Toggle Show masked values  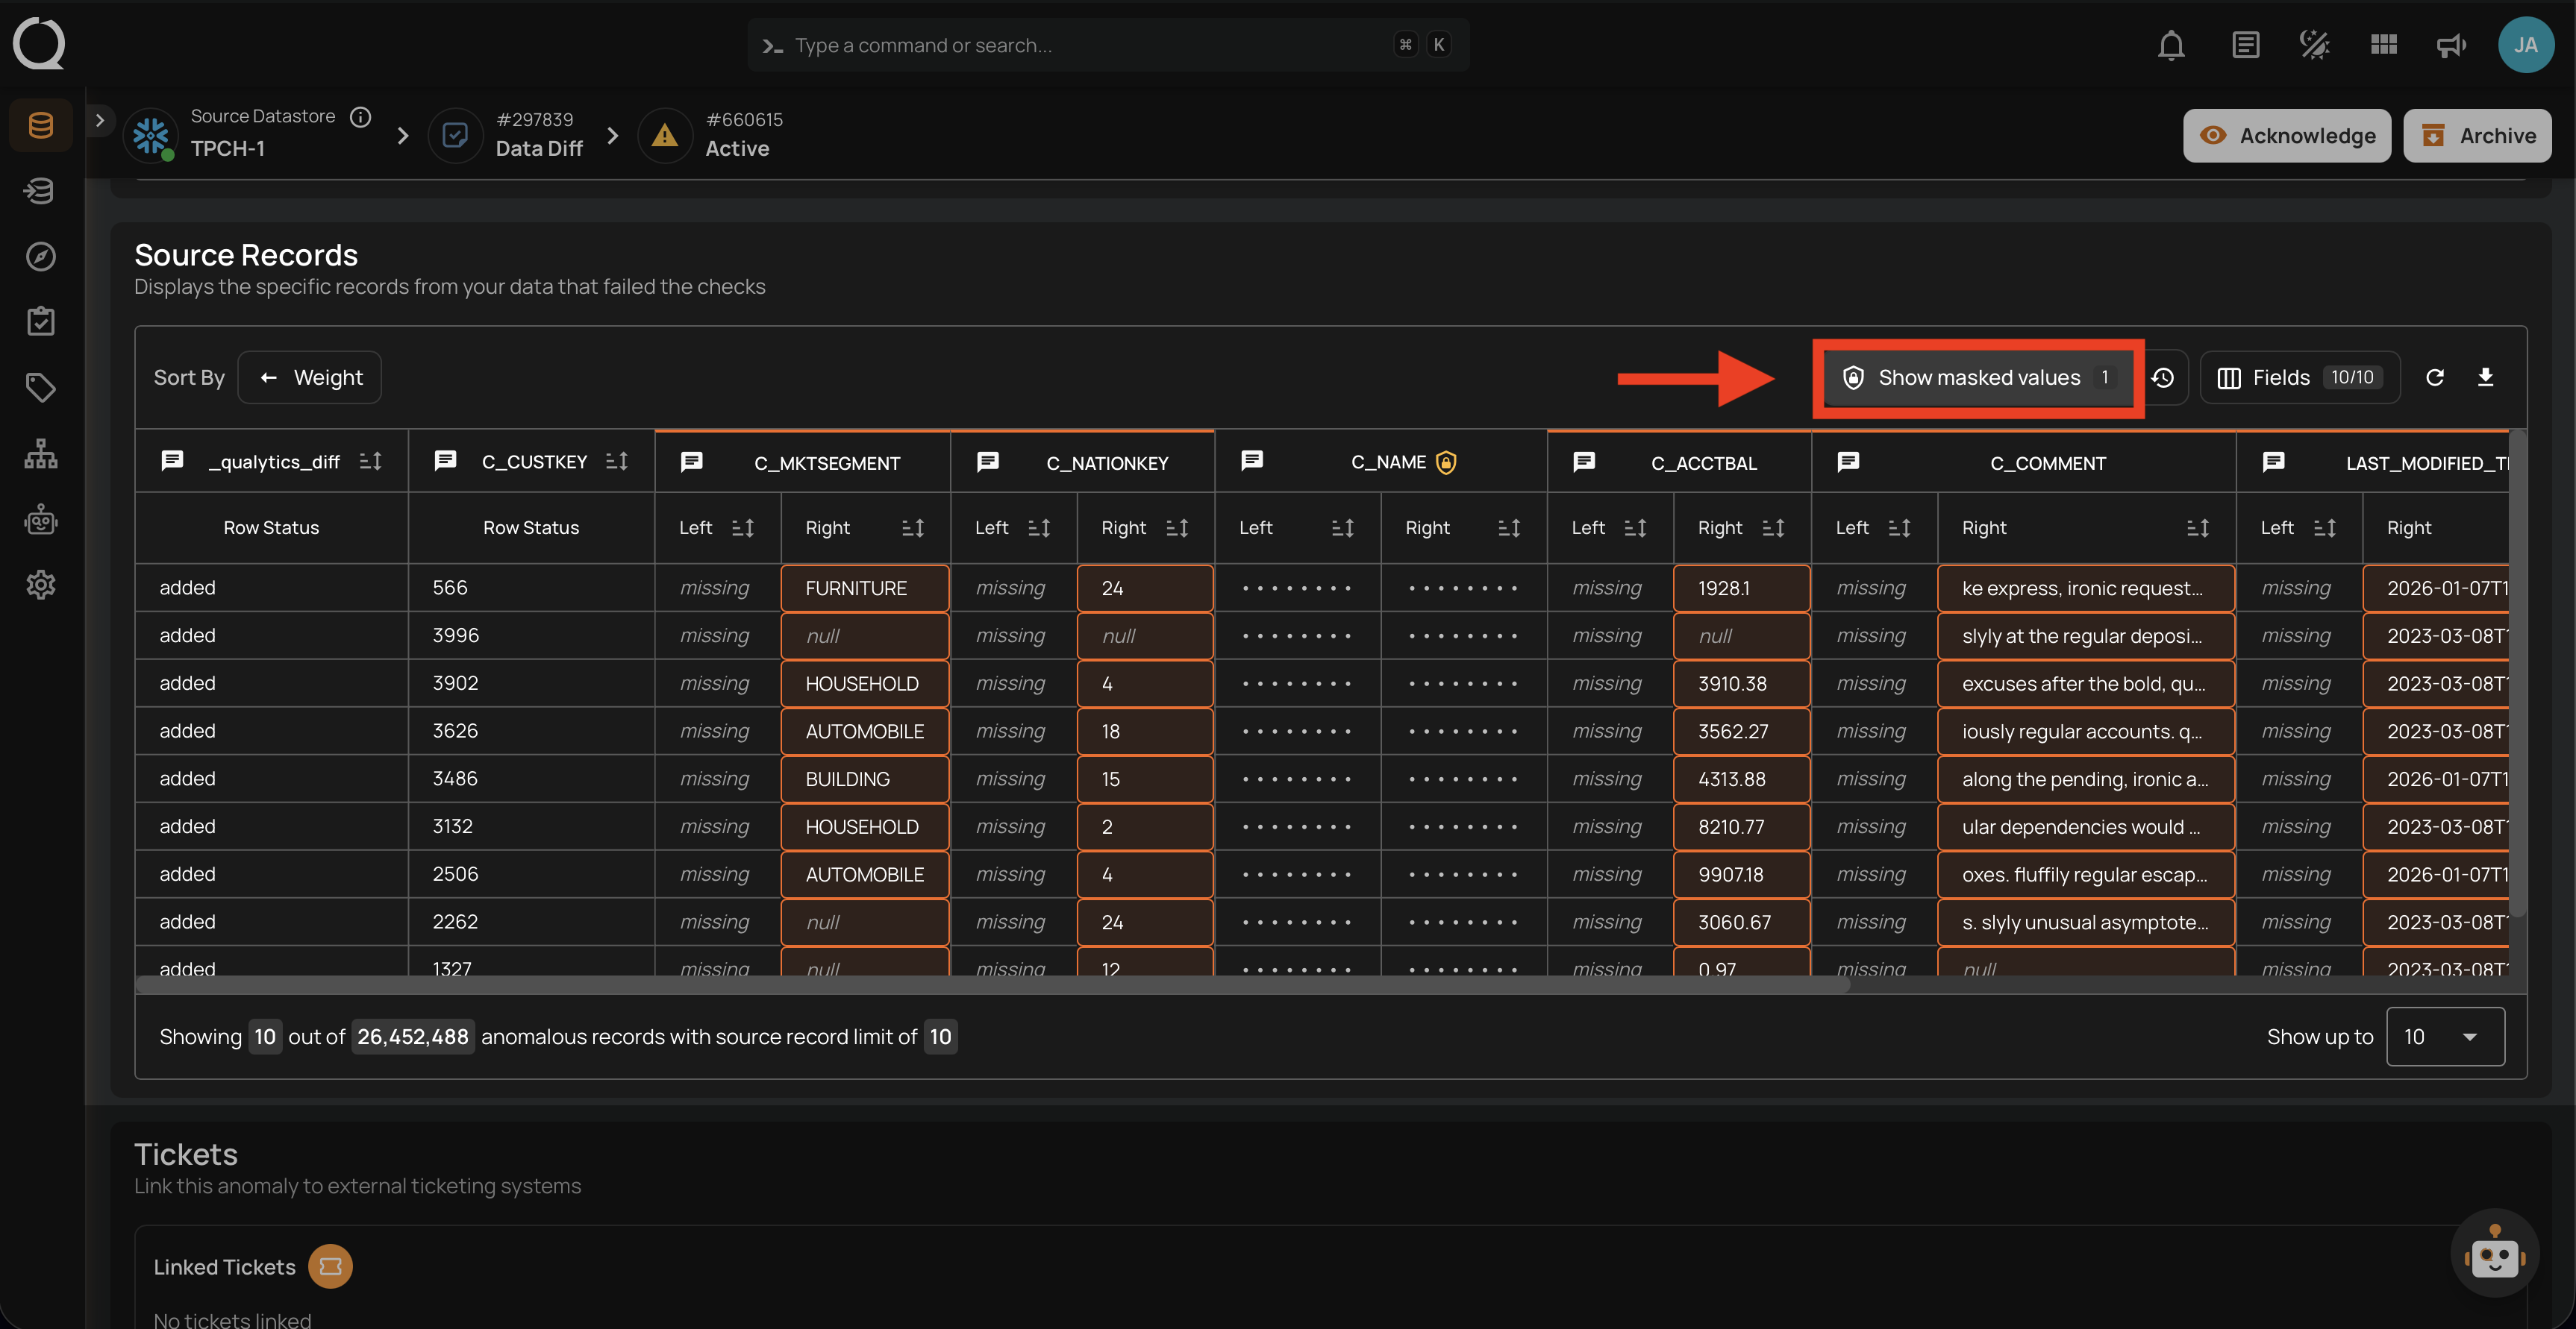tap(1978, 377)
